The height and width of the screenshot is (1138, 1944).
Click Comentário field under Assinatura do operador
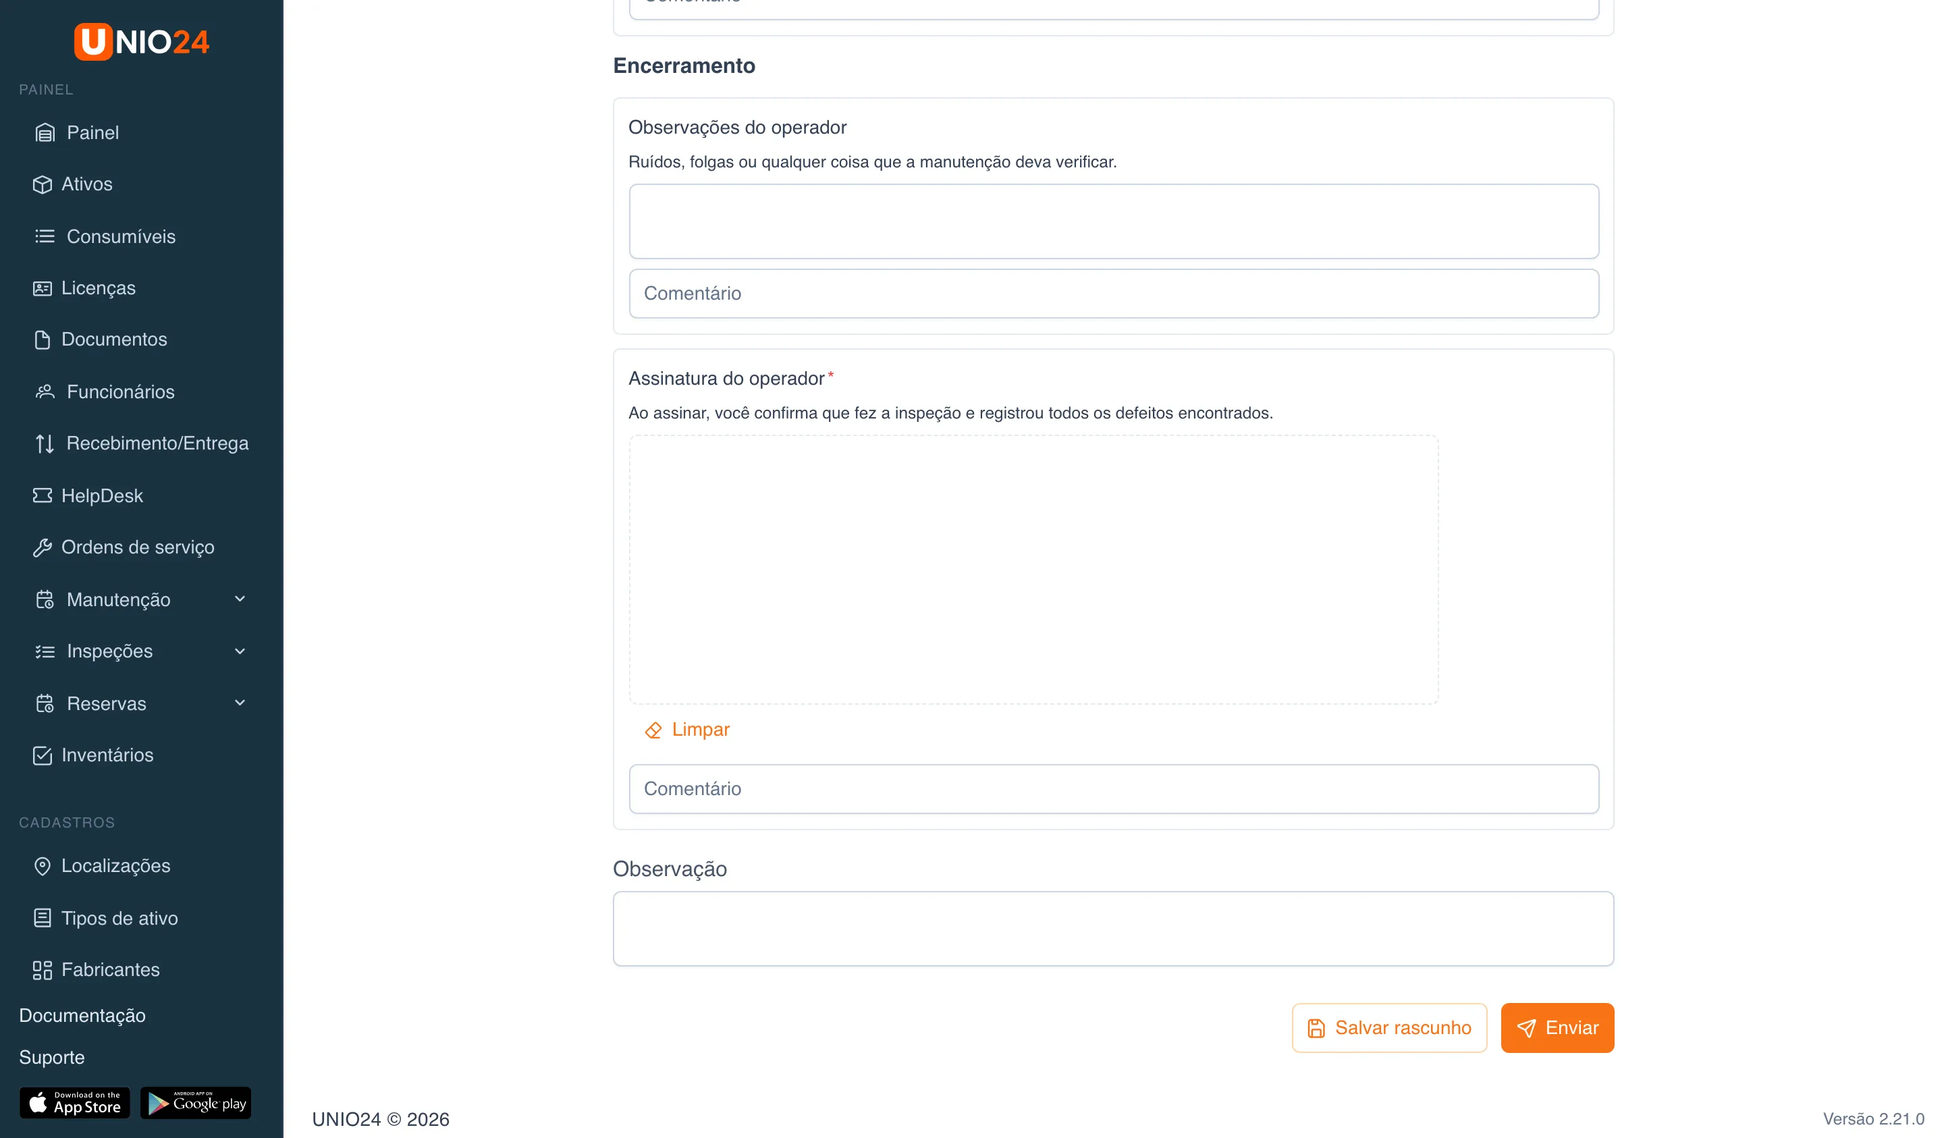[1114, 789]
